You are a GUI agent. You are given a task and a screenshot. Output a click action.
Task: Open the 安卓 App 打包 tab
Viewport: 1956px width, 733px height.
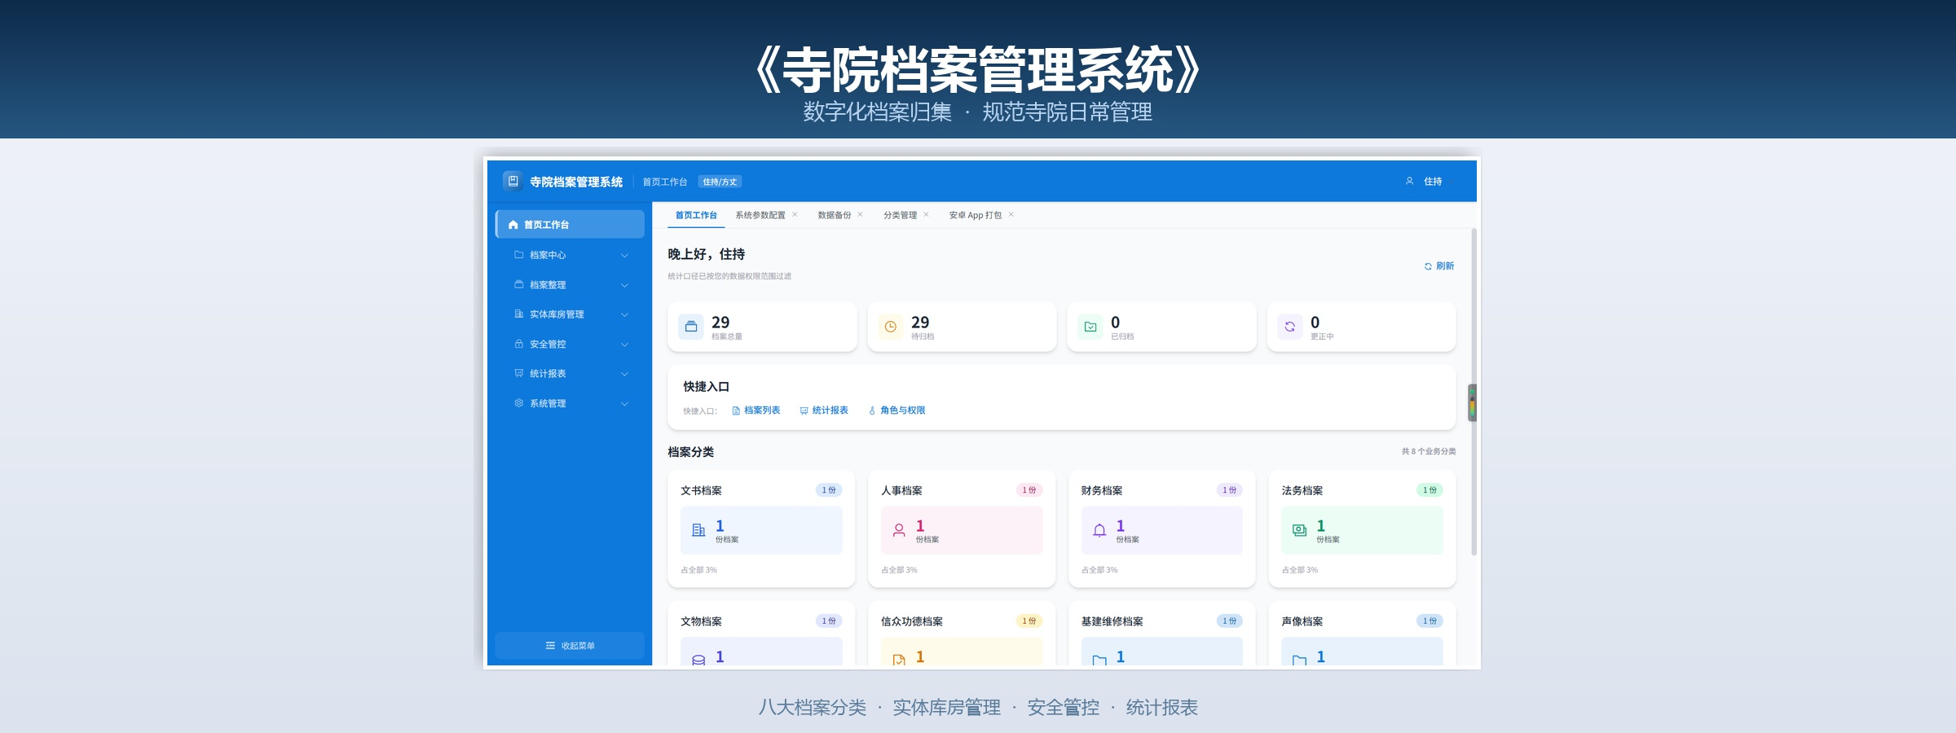(976, 215)
